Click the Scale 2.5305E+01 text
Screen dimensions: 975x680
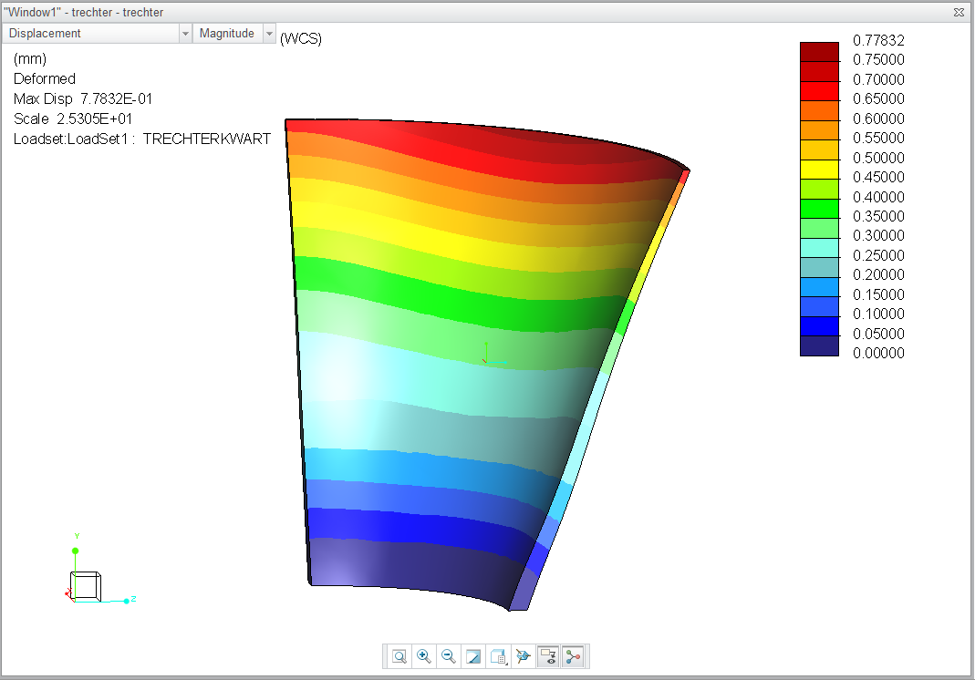click(x=73, y=118)
